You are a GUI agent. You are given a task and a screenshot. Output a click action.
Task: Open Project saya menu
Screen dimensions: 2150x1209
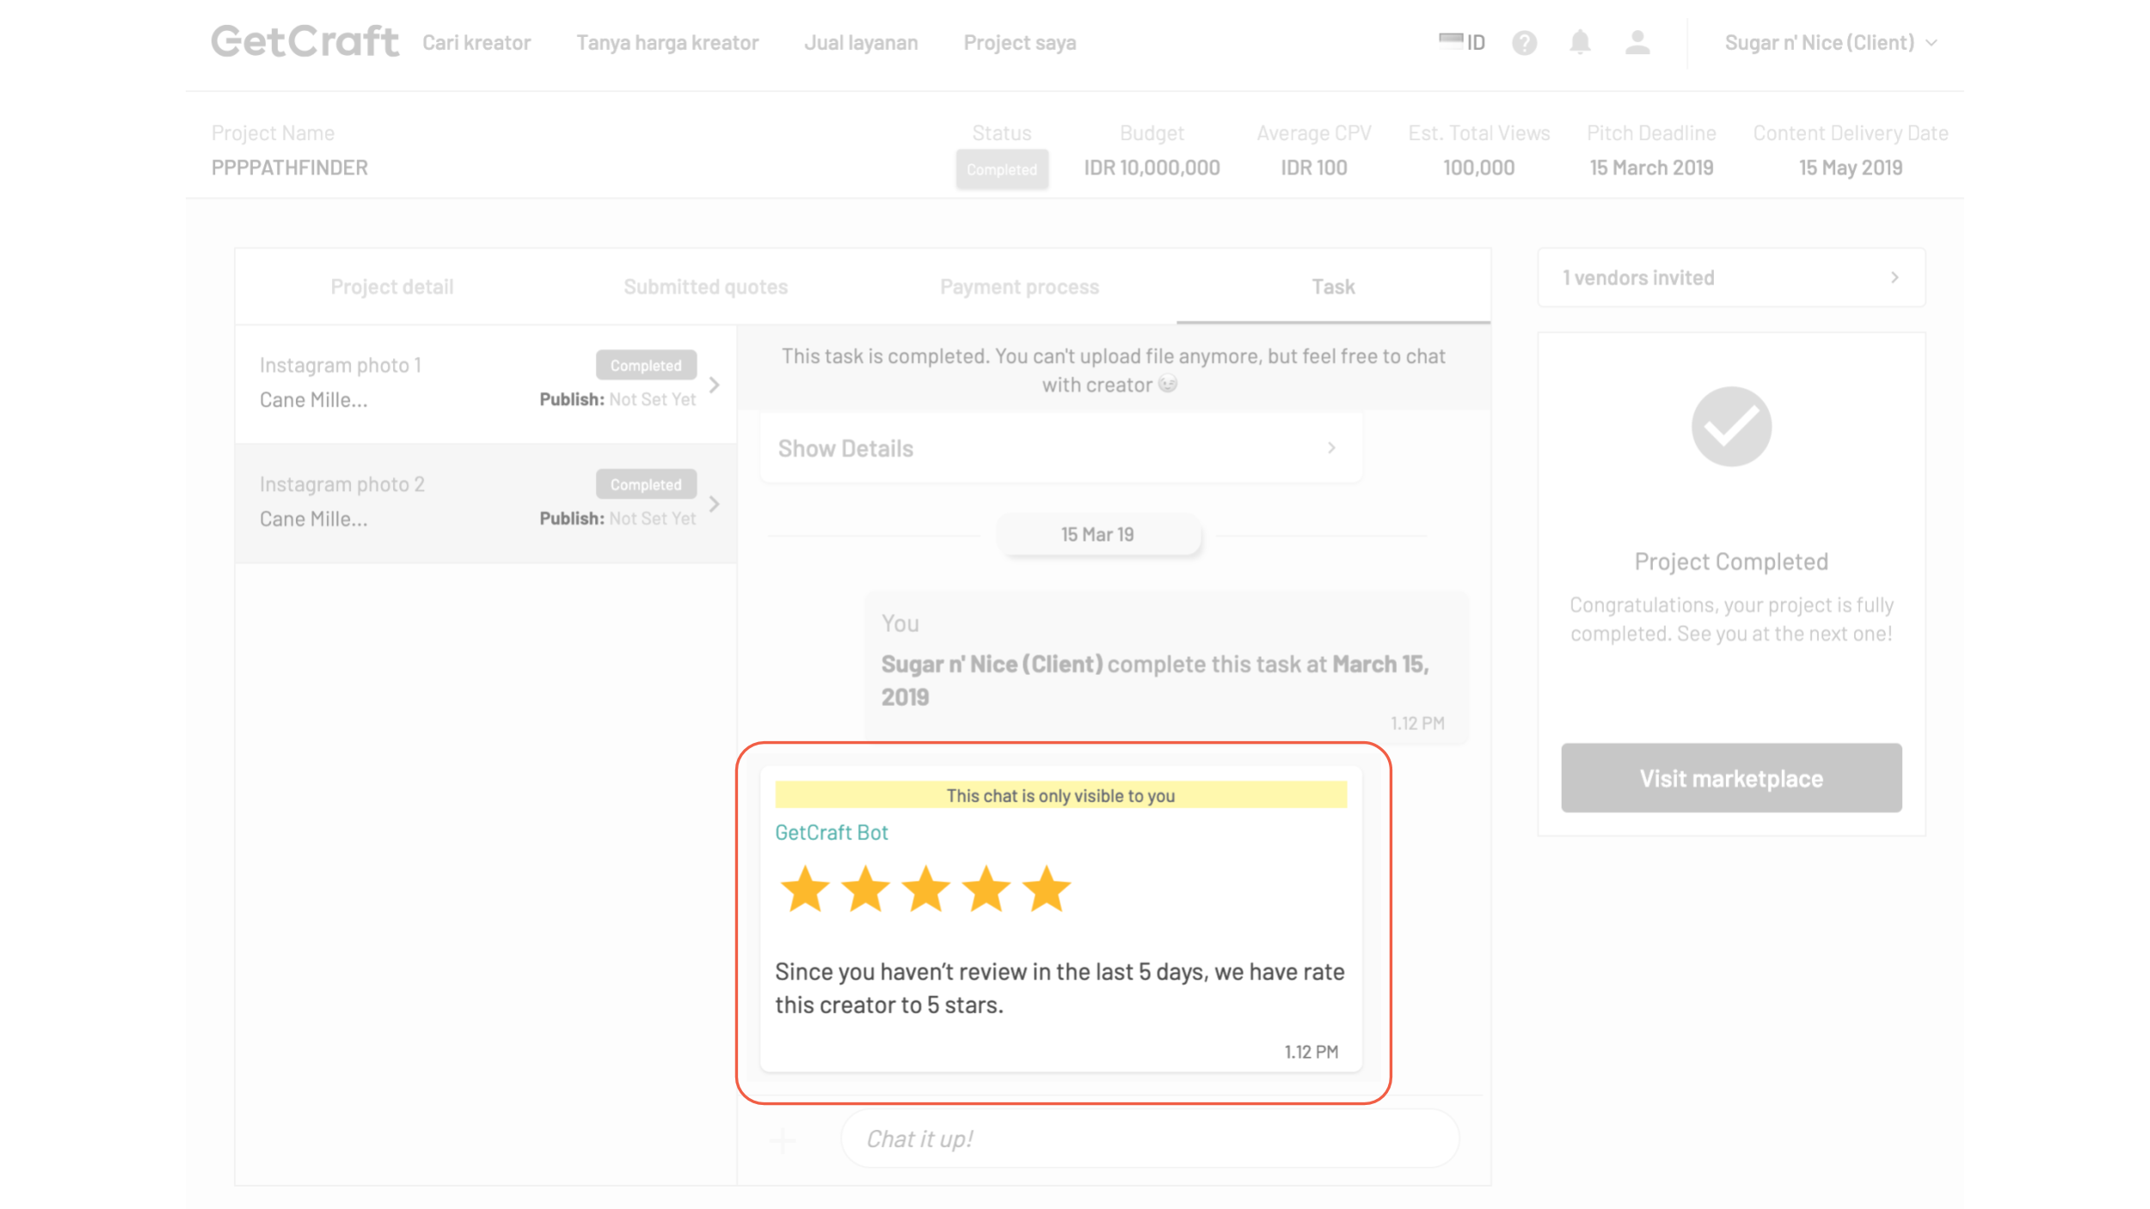[1020, 43]
